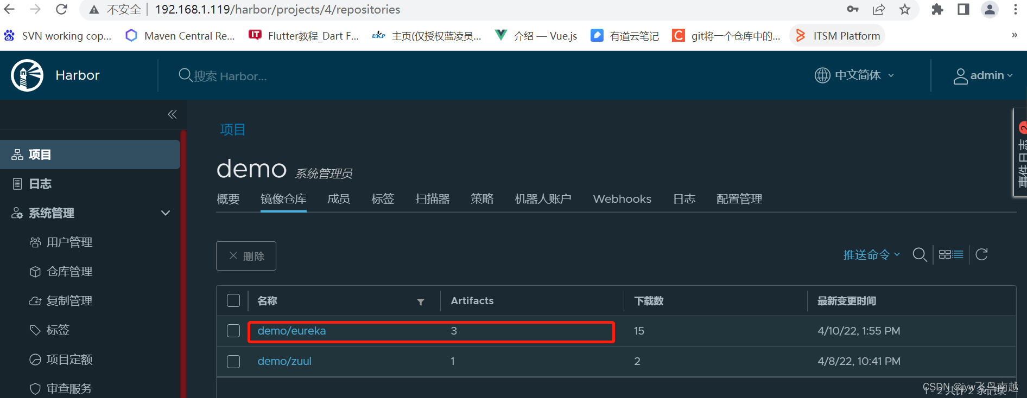Switch to the project 日志 tab

[x=684, y=199]
